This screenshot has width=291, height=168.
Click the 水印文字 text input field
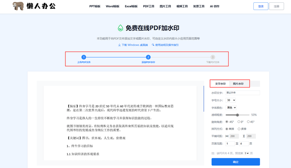243,92
